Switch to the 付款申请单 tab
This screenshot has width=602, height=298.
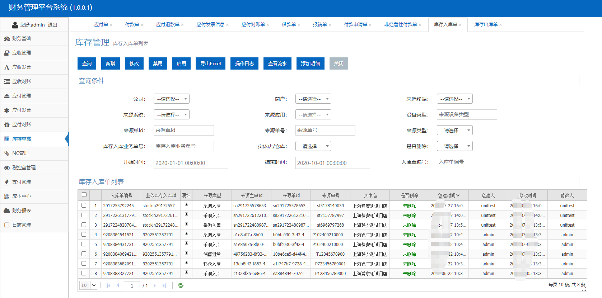[x=355, y=25]
